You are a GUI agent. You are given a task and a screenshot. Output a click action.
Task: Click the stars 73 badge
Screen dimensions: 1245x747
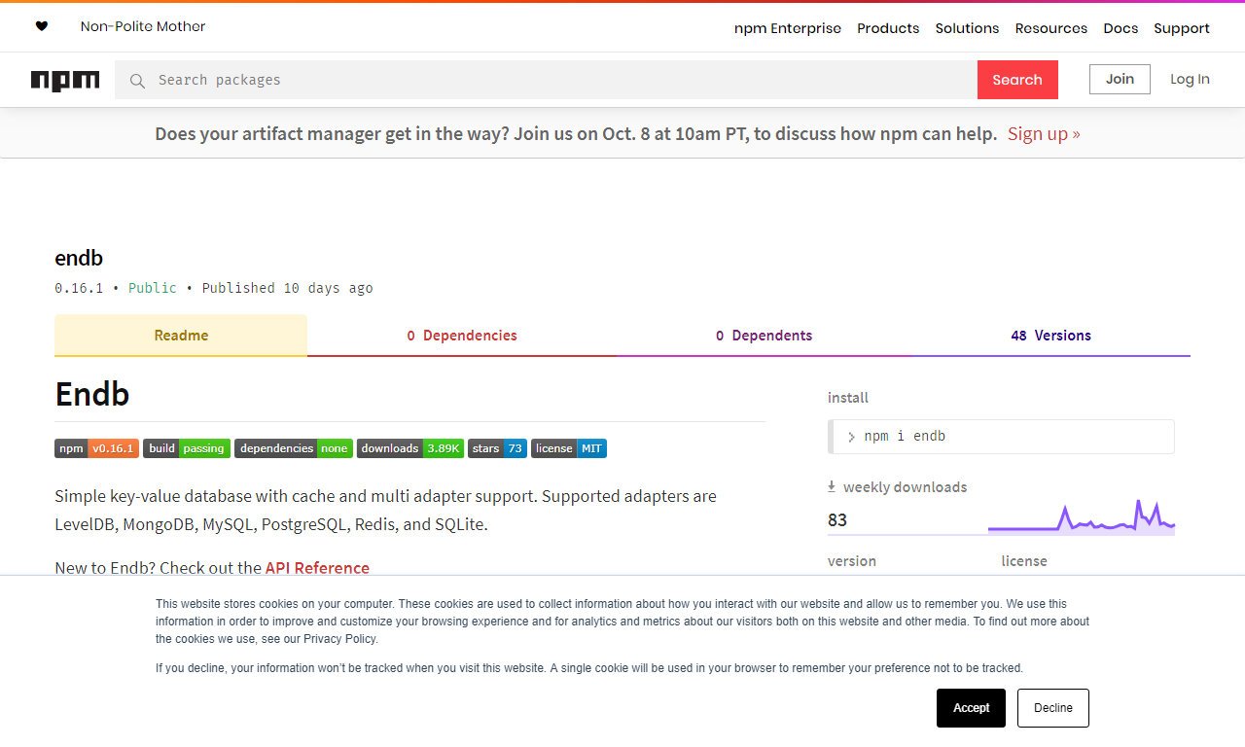tap(497, 448)
